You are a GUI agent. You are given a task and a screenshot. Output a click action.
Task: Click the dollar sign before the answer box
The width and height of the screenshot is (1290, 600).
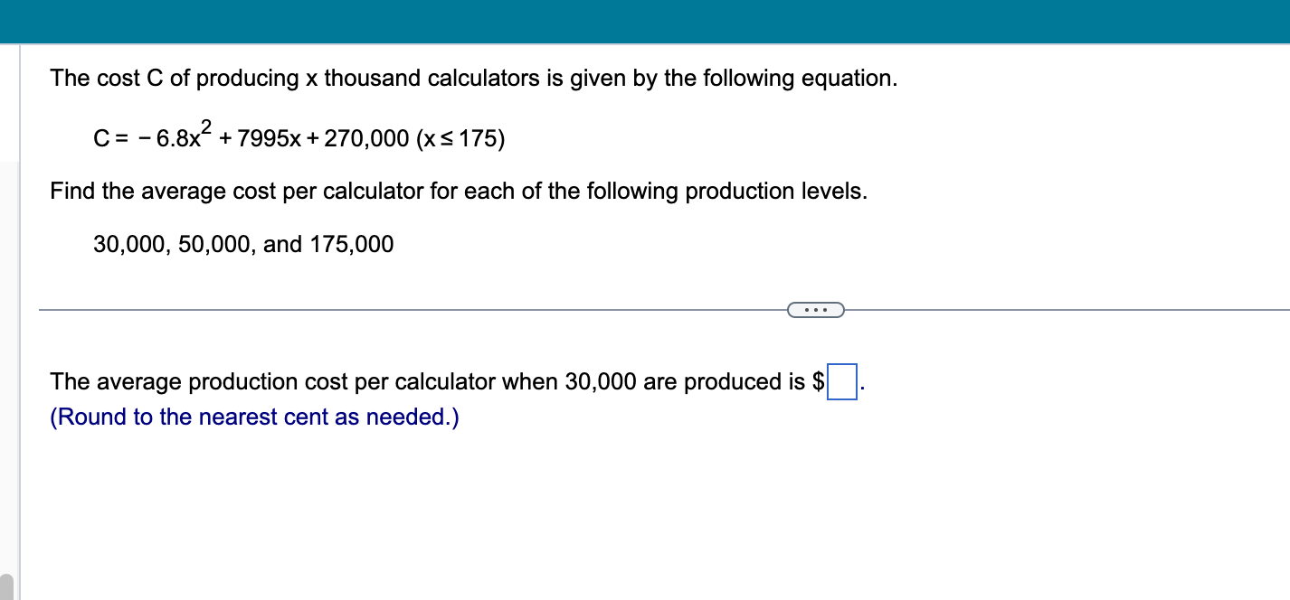point(820,381)
